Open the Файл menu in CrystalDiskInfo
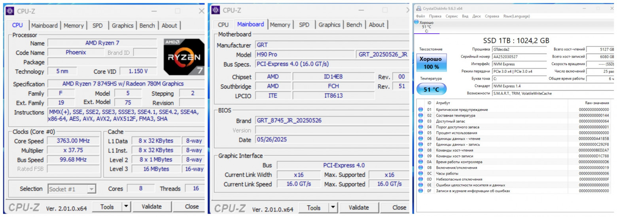Viewport: 617px width, 217px height. [420, 16]
